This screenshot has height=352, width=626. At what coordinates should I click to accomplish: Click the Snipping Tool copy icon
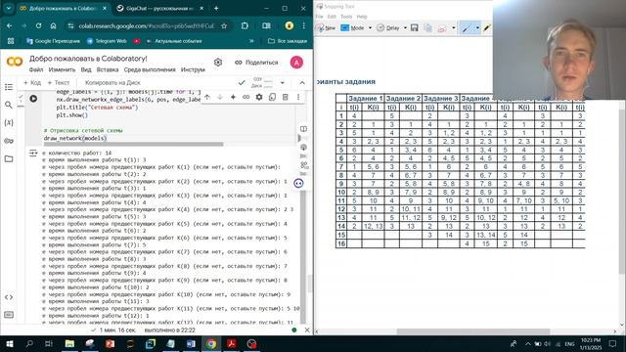427,27
